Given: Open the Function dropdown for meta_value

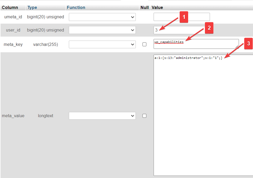Looking at the screenshot, I should point(102,116).
